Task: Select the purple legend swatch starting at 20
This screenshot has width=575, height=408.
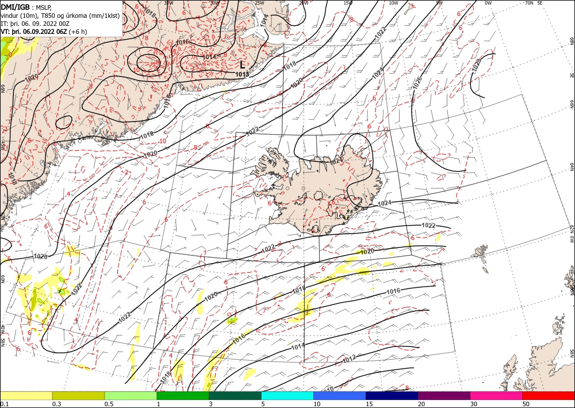Action: point(444,395)
